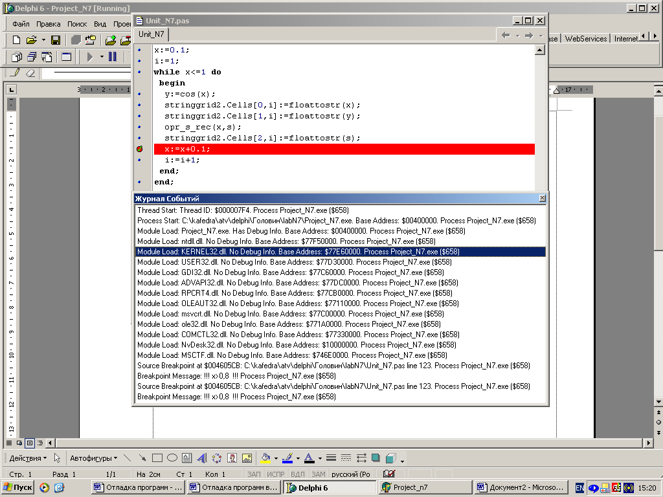Image resolution: width=663 pixels, height=497 pixels.
Task: Click the New Form icon
Action: point(66,57)
